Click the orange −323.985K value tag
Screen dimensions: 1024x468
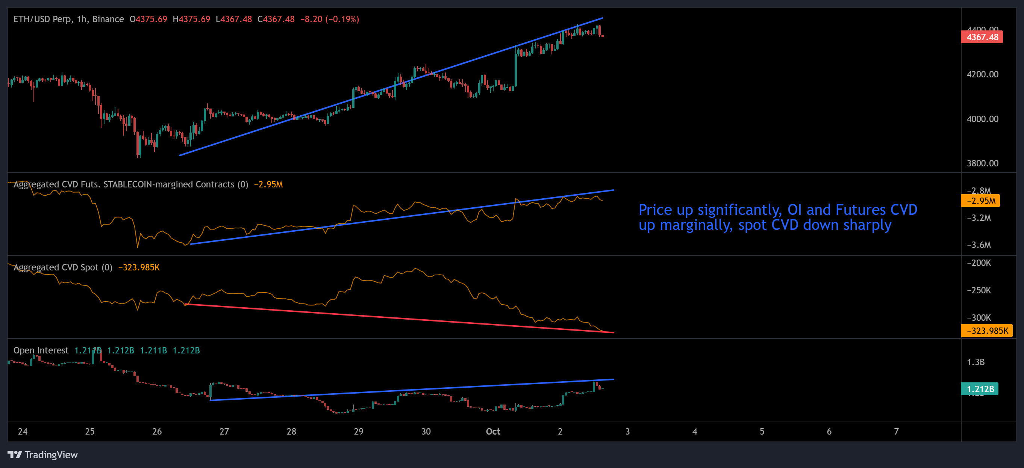[986, 330]
